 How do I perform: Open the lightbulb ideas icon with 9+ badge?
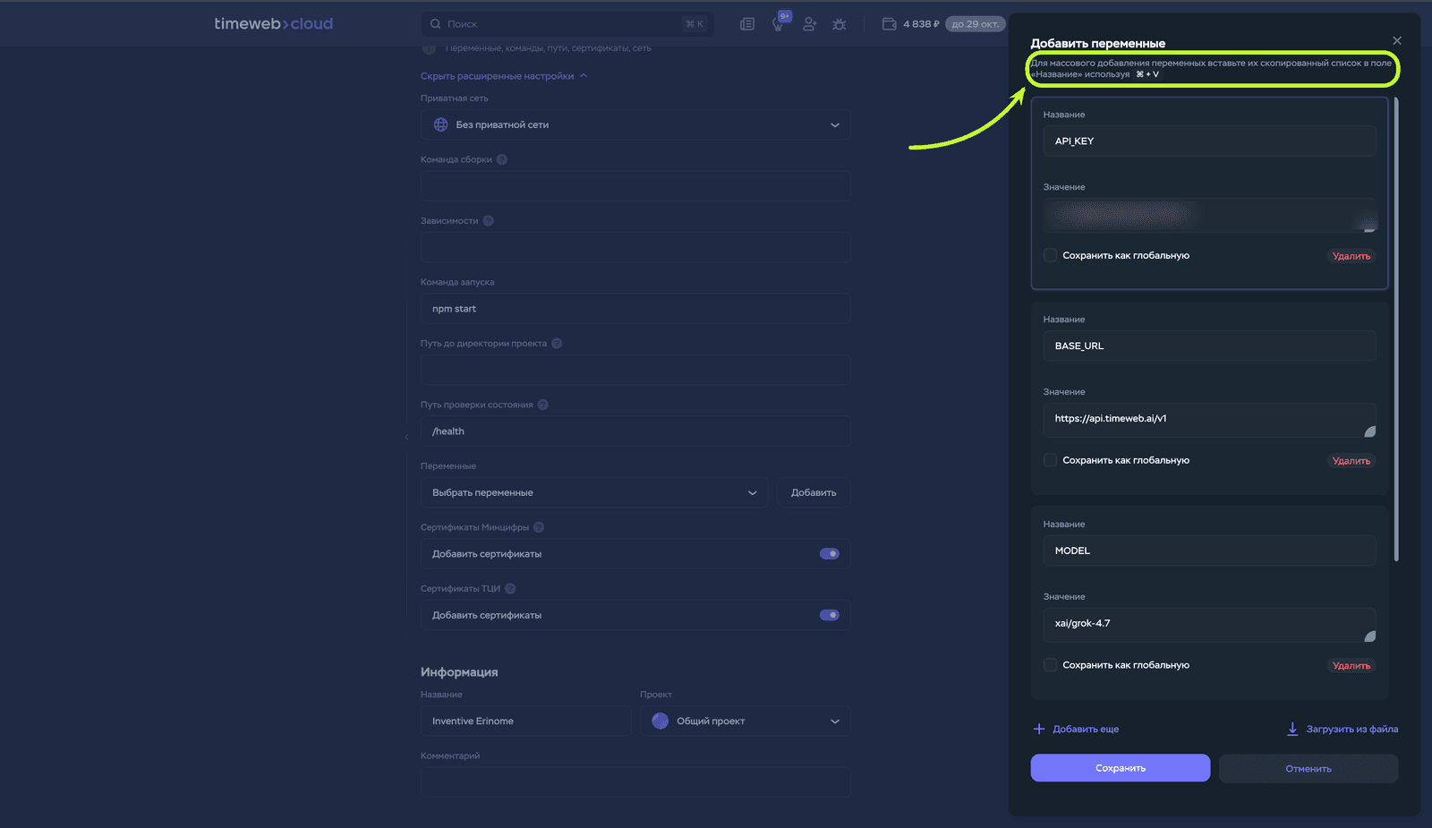click(x=780, y=23)
